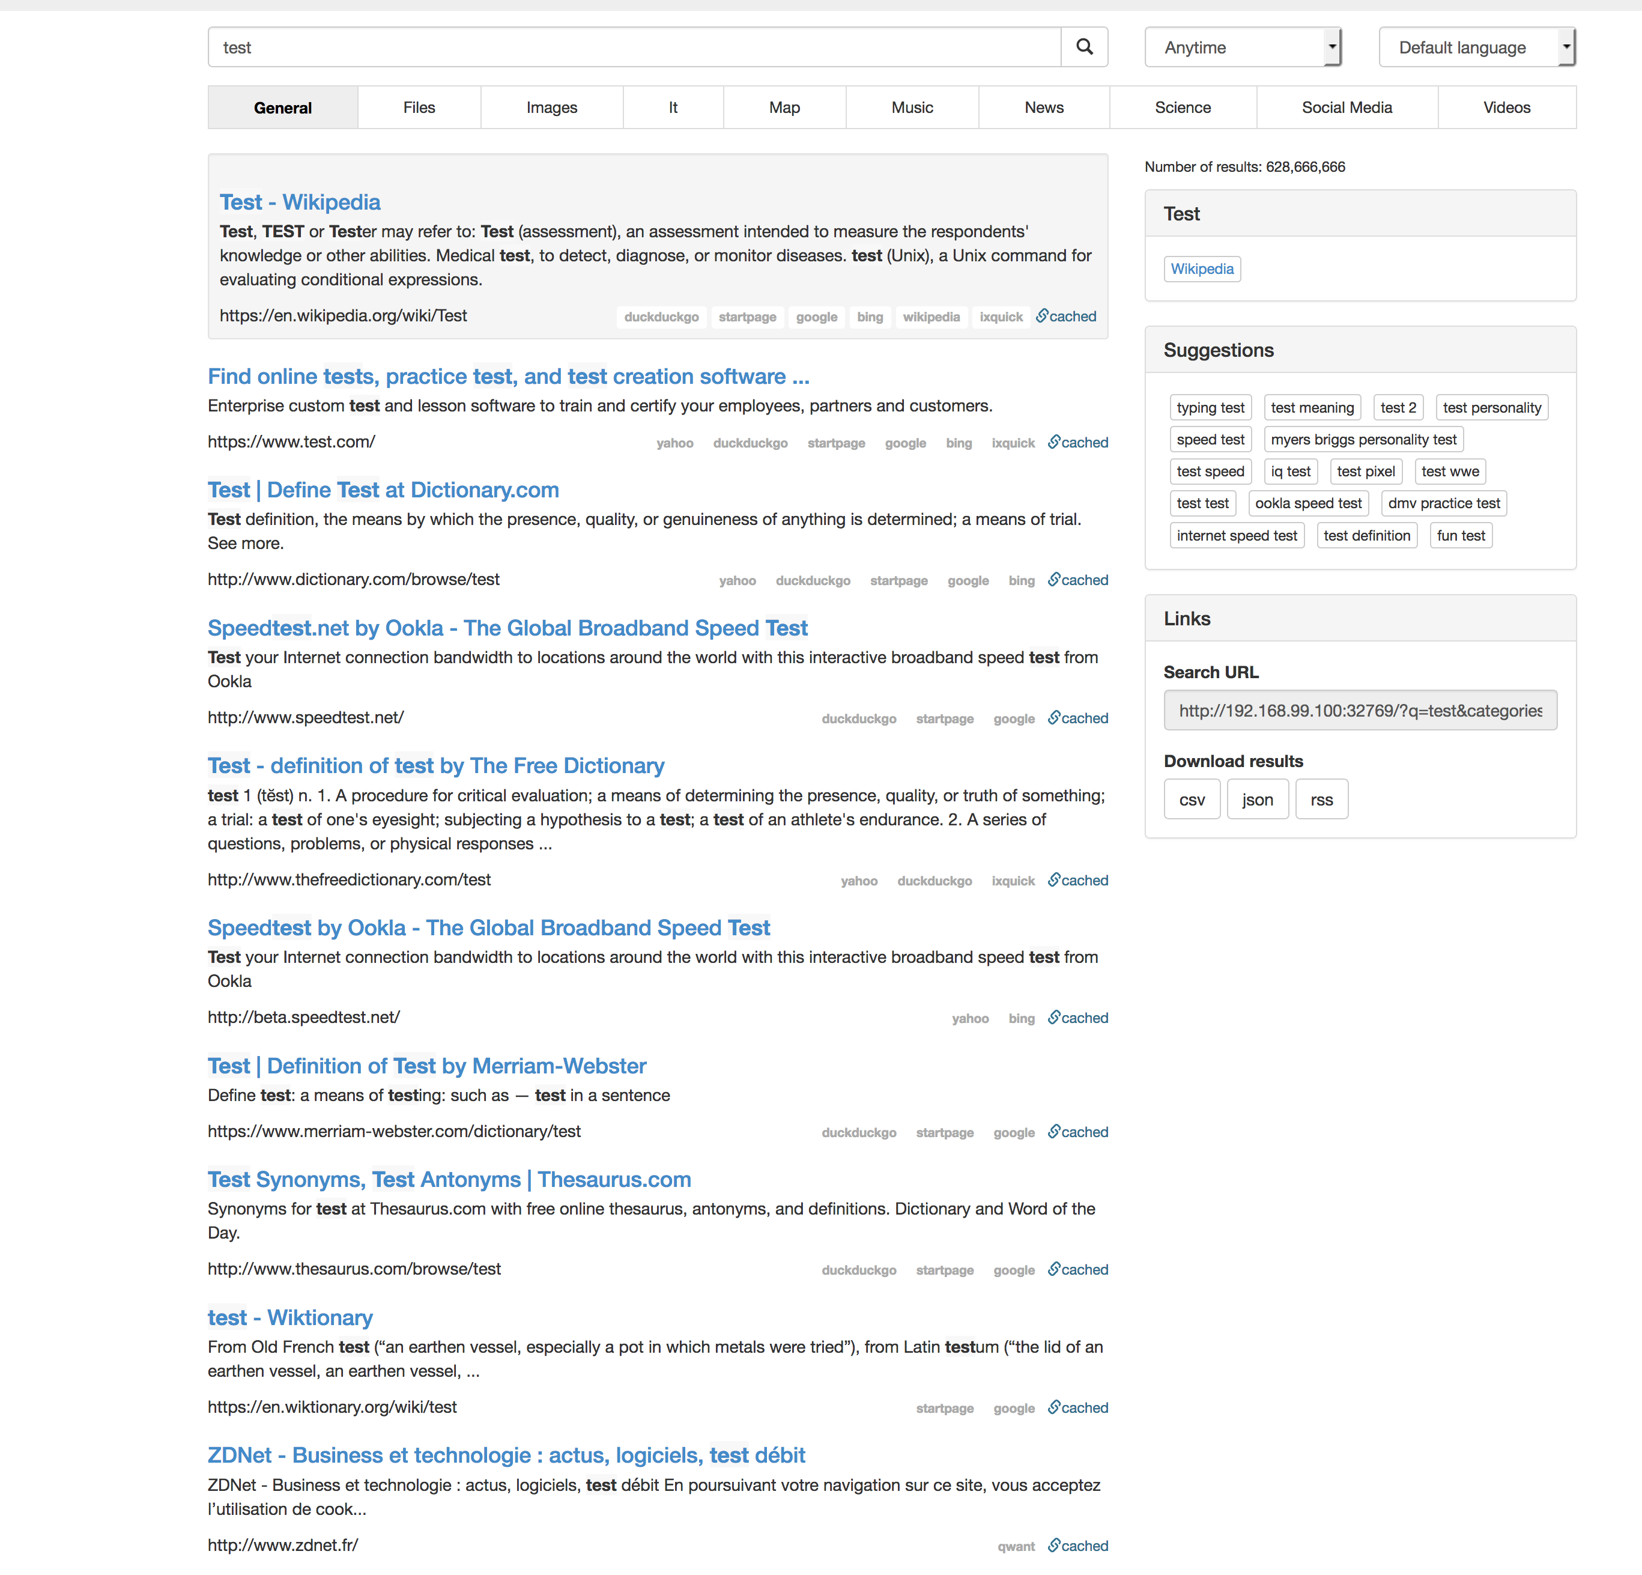This screenshot has width=1642, height=1575.
Task: Click the cached link for Speedtest.net result
Action: click(1077, 718)
